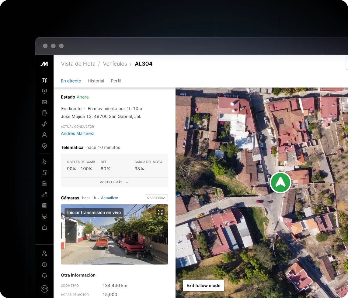Open the map Fleet View icon

pos(44,80)
